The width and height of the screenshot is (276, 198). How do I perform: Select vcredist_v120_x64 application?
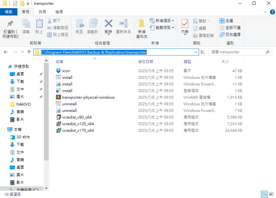click(78, 124)
